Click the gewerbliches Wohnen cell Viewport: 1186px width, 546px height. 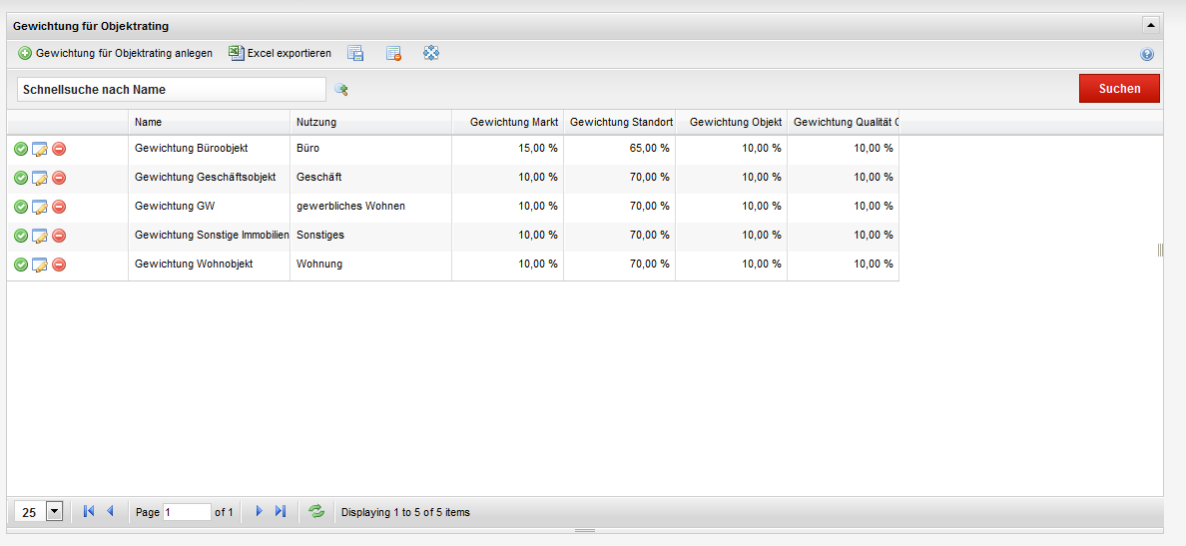pos(370,207)
